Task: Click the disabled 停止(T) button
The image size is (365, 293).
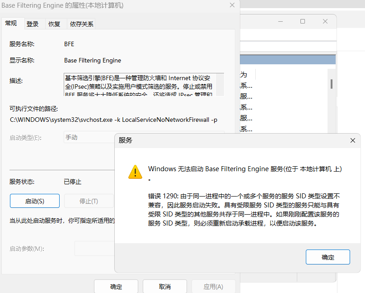Action: tap(89, 201)
